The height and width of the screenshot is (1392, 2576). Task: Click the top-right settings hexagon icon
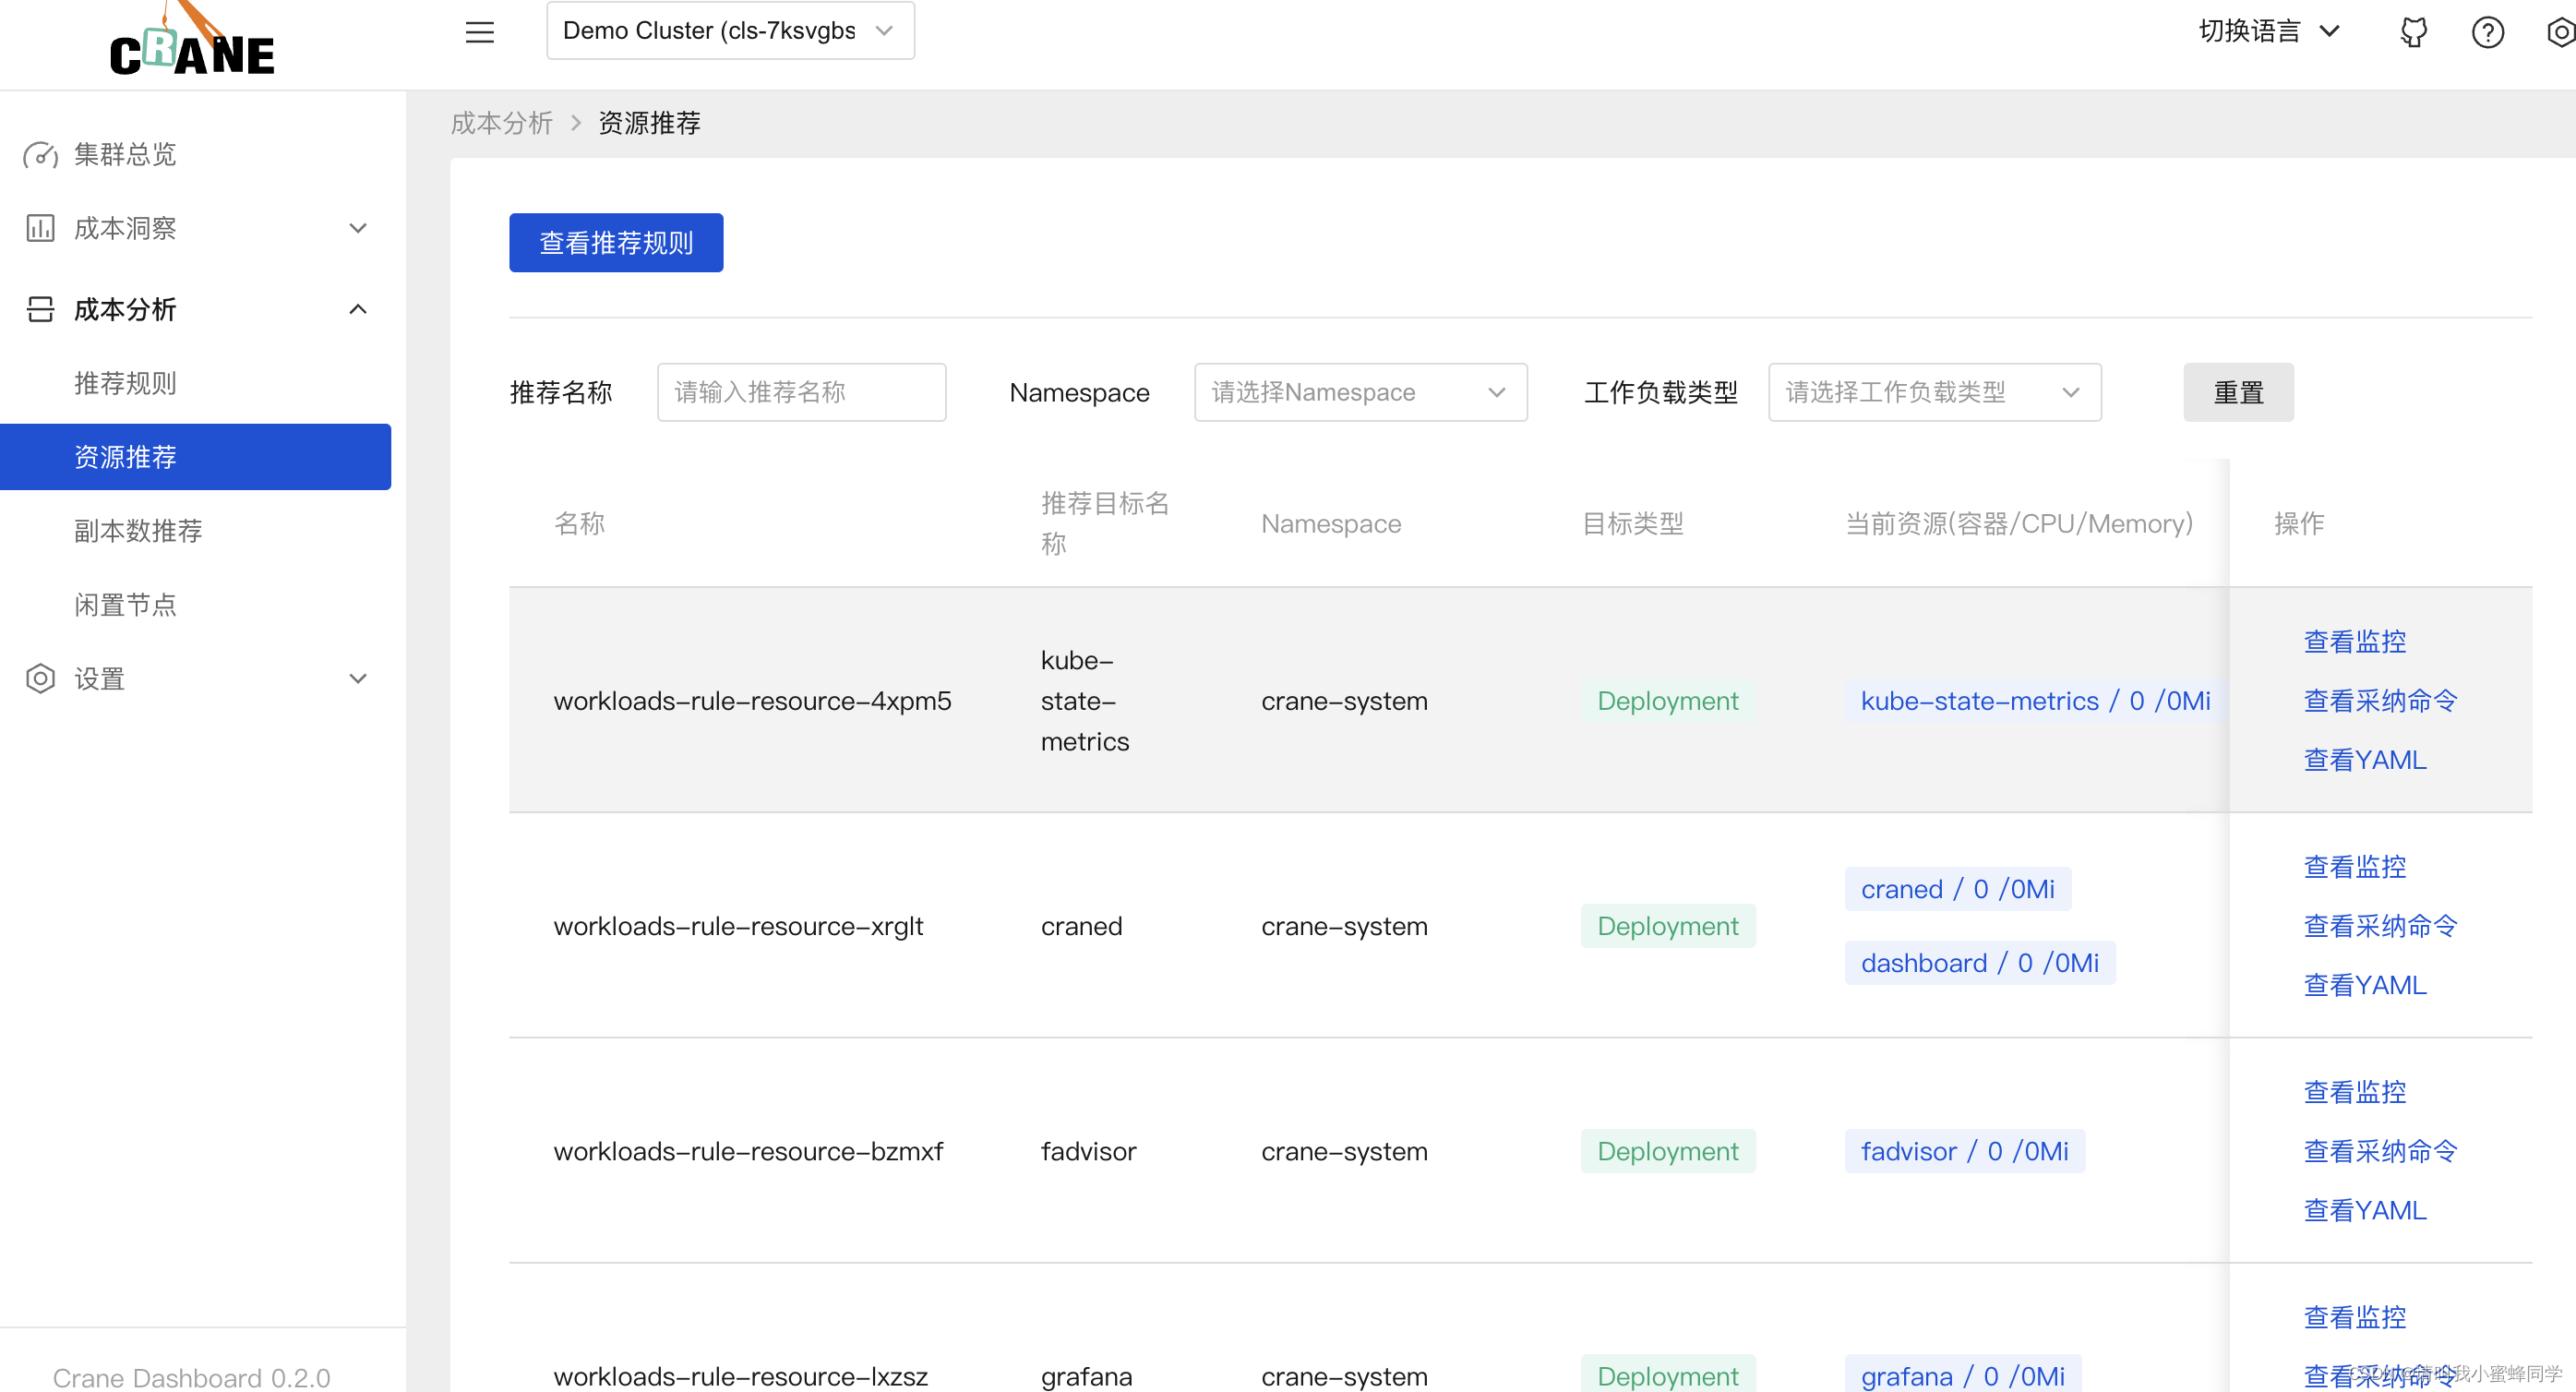tap(2560, 32)
